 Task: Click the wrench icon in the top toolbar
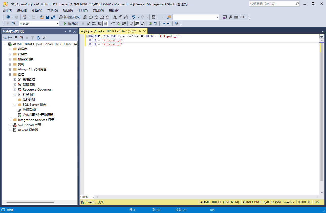[230, 17]
